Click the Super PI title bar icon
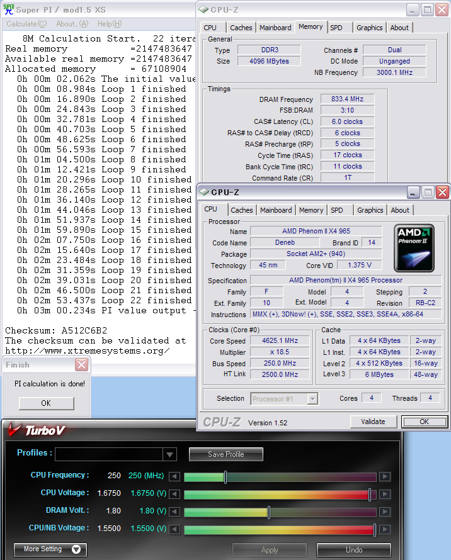The height and width of the screenshot is (560, 451). pos(9,9)
